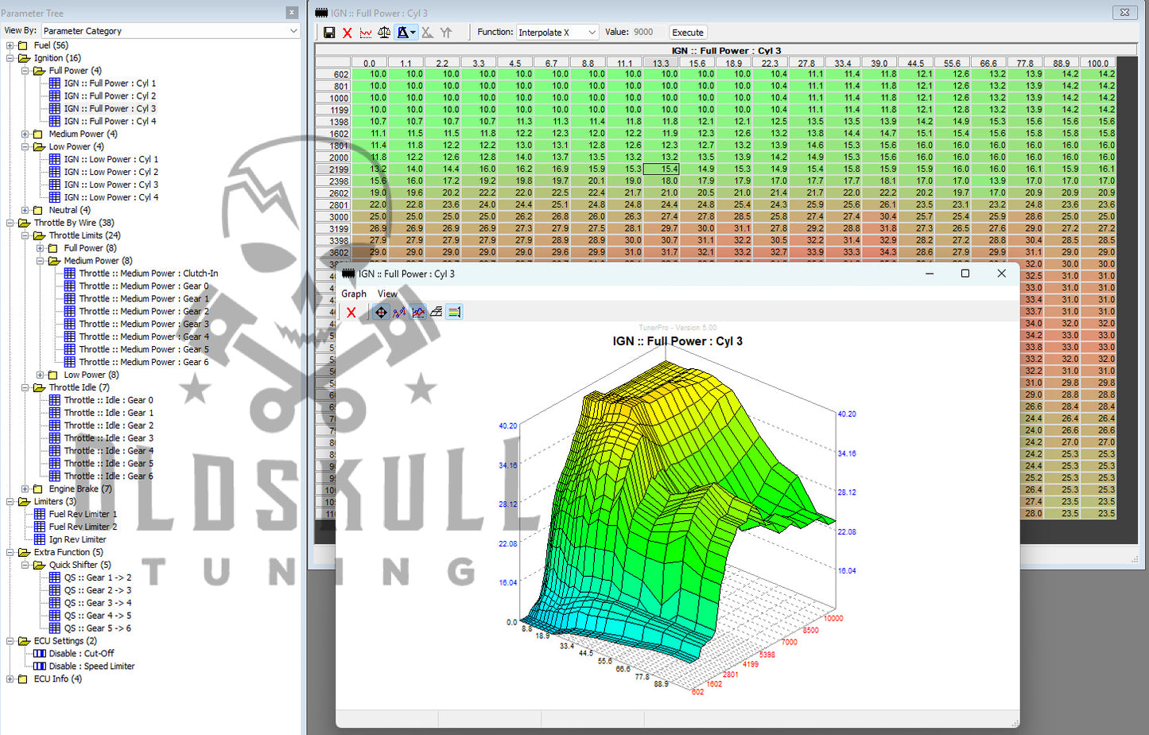
Task: Open the graph view icon in table toolbar
Action: 366,33
